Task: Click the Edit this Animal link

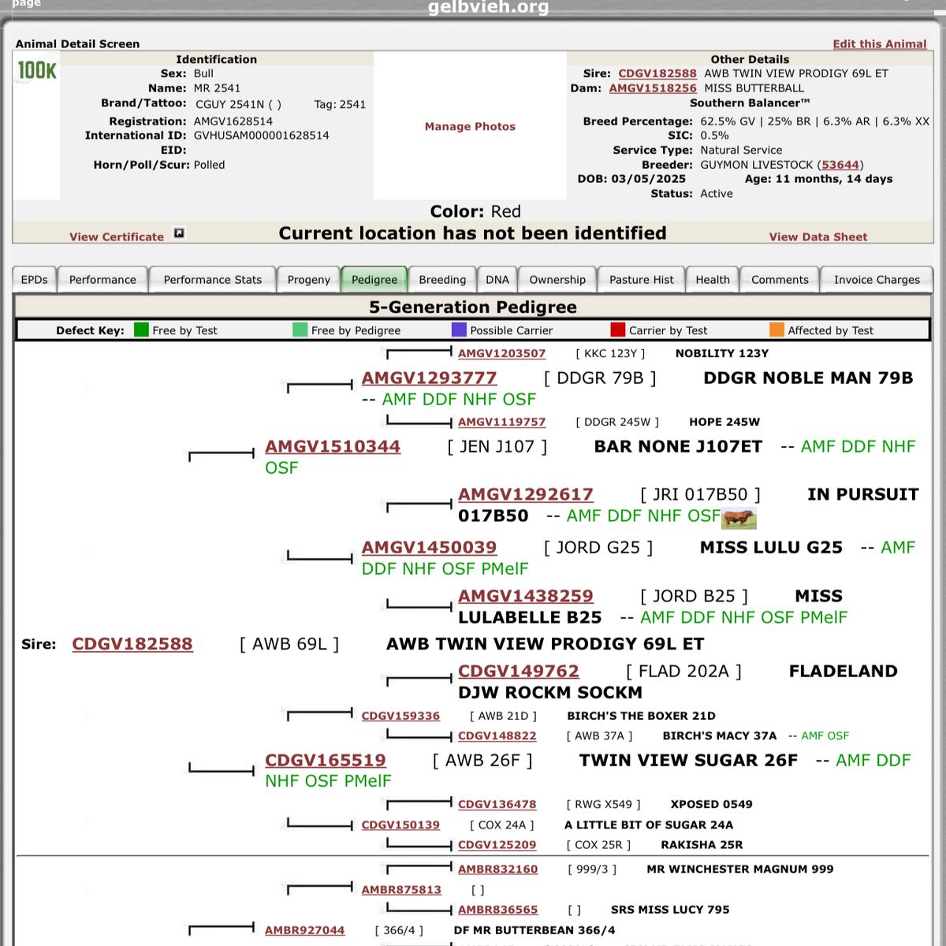Action: [880, 44]
